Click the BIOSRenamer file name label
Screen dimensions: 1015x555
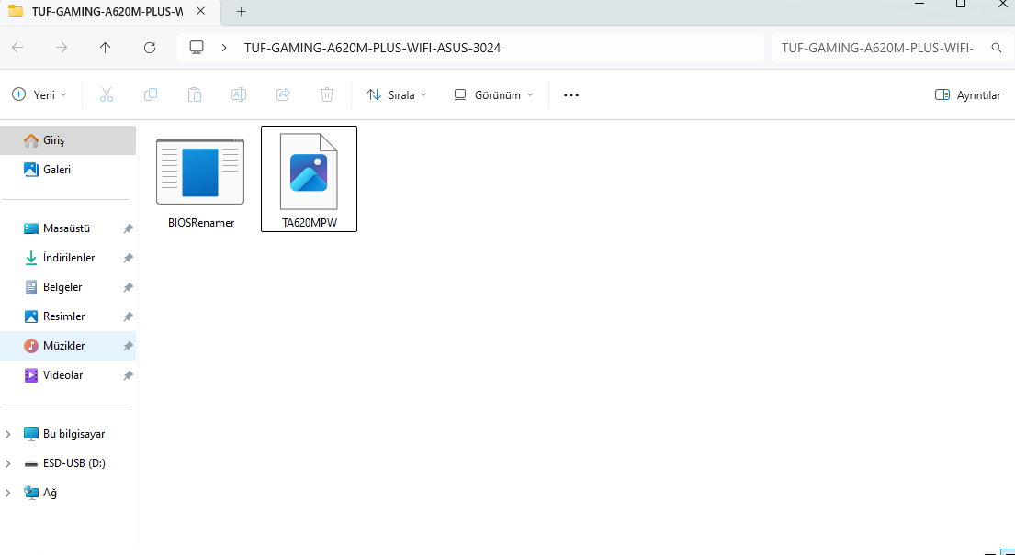pyautogui.click(x=201, y=223)
